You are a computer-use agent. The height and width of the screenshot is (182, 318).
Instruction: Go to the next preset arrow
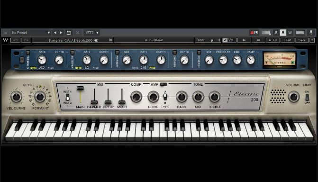coord(61,33)
